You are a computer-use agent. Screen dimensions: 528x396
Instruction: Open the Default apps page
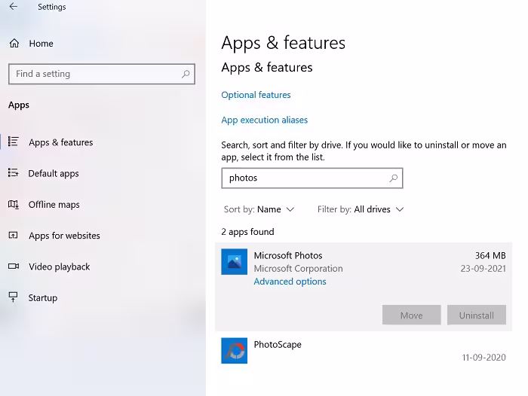click(x=54, y=173)
